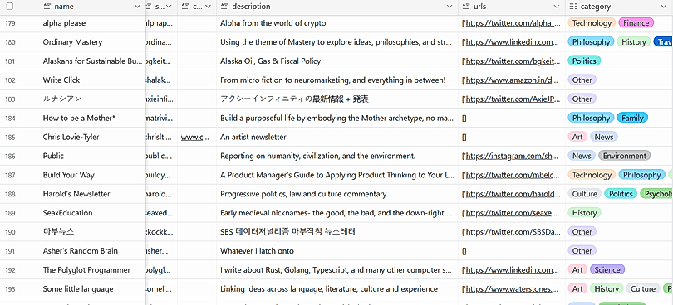Screen dimensions: 673x305
Task: Open the twitter.com/AxieJP link
Action: 513,99
